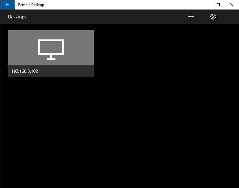Adjust session preferences using the gear icon
Image resolution: width=239 pixels, height=188 pixels.
pos(212,17)
